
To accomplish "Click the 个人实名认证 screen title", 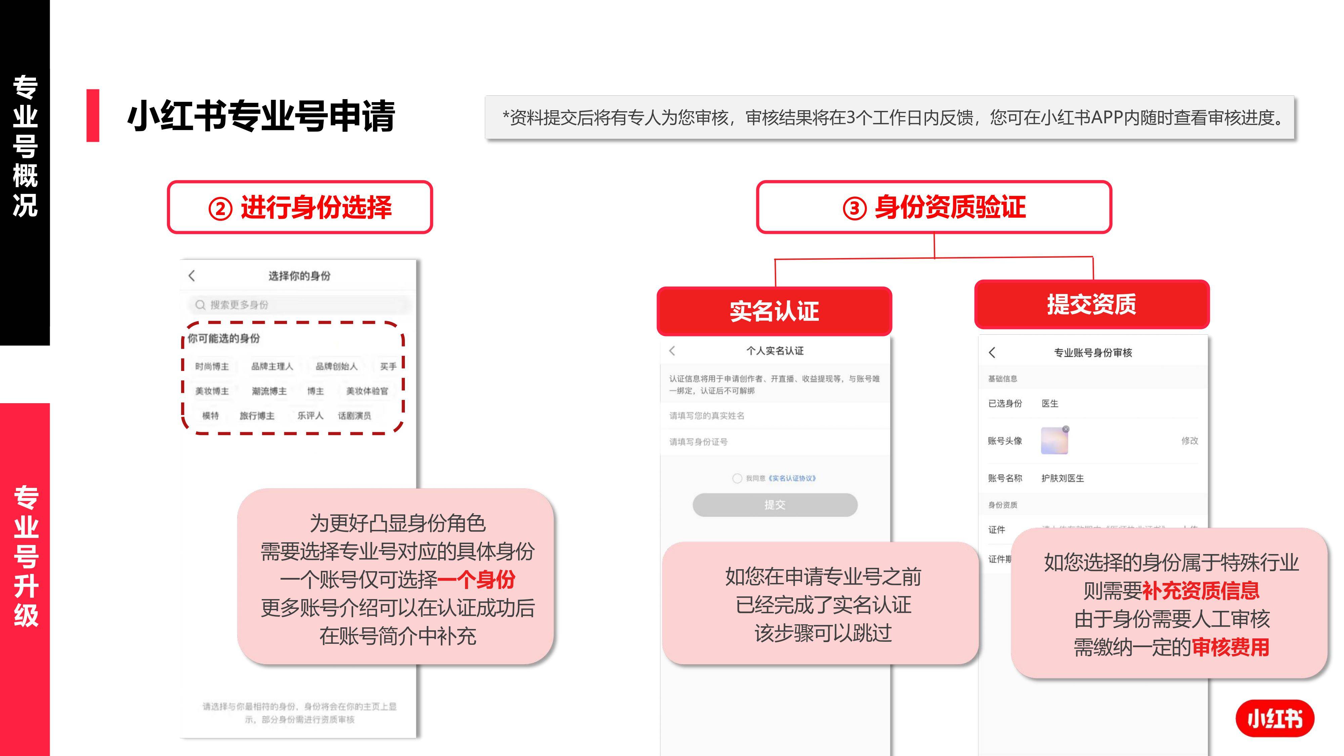I will pos(775,350).
